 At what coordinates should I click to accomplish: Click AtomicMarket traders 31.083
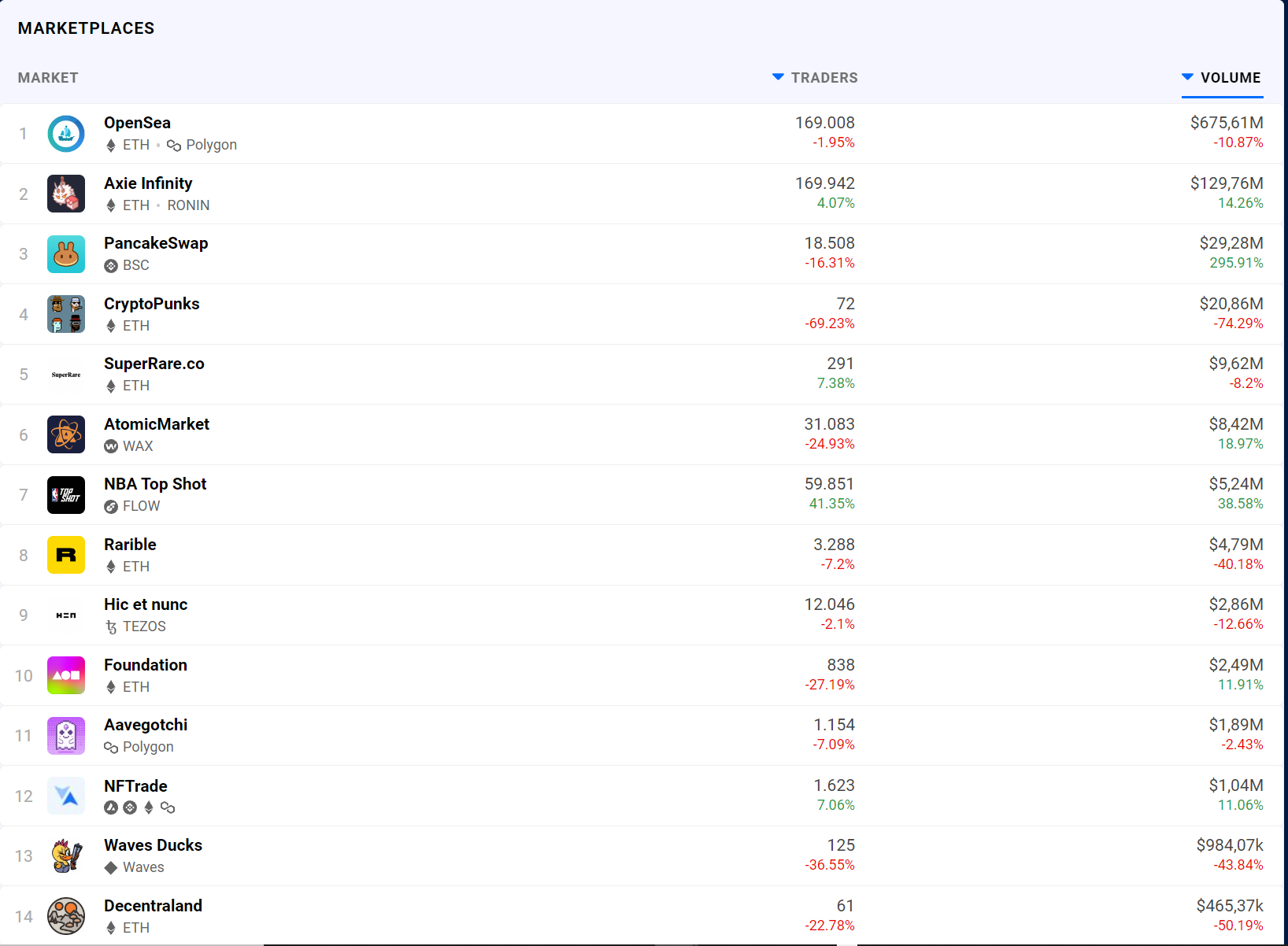829,424
